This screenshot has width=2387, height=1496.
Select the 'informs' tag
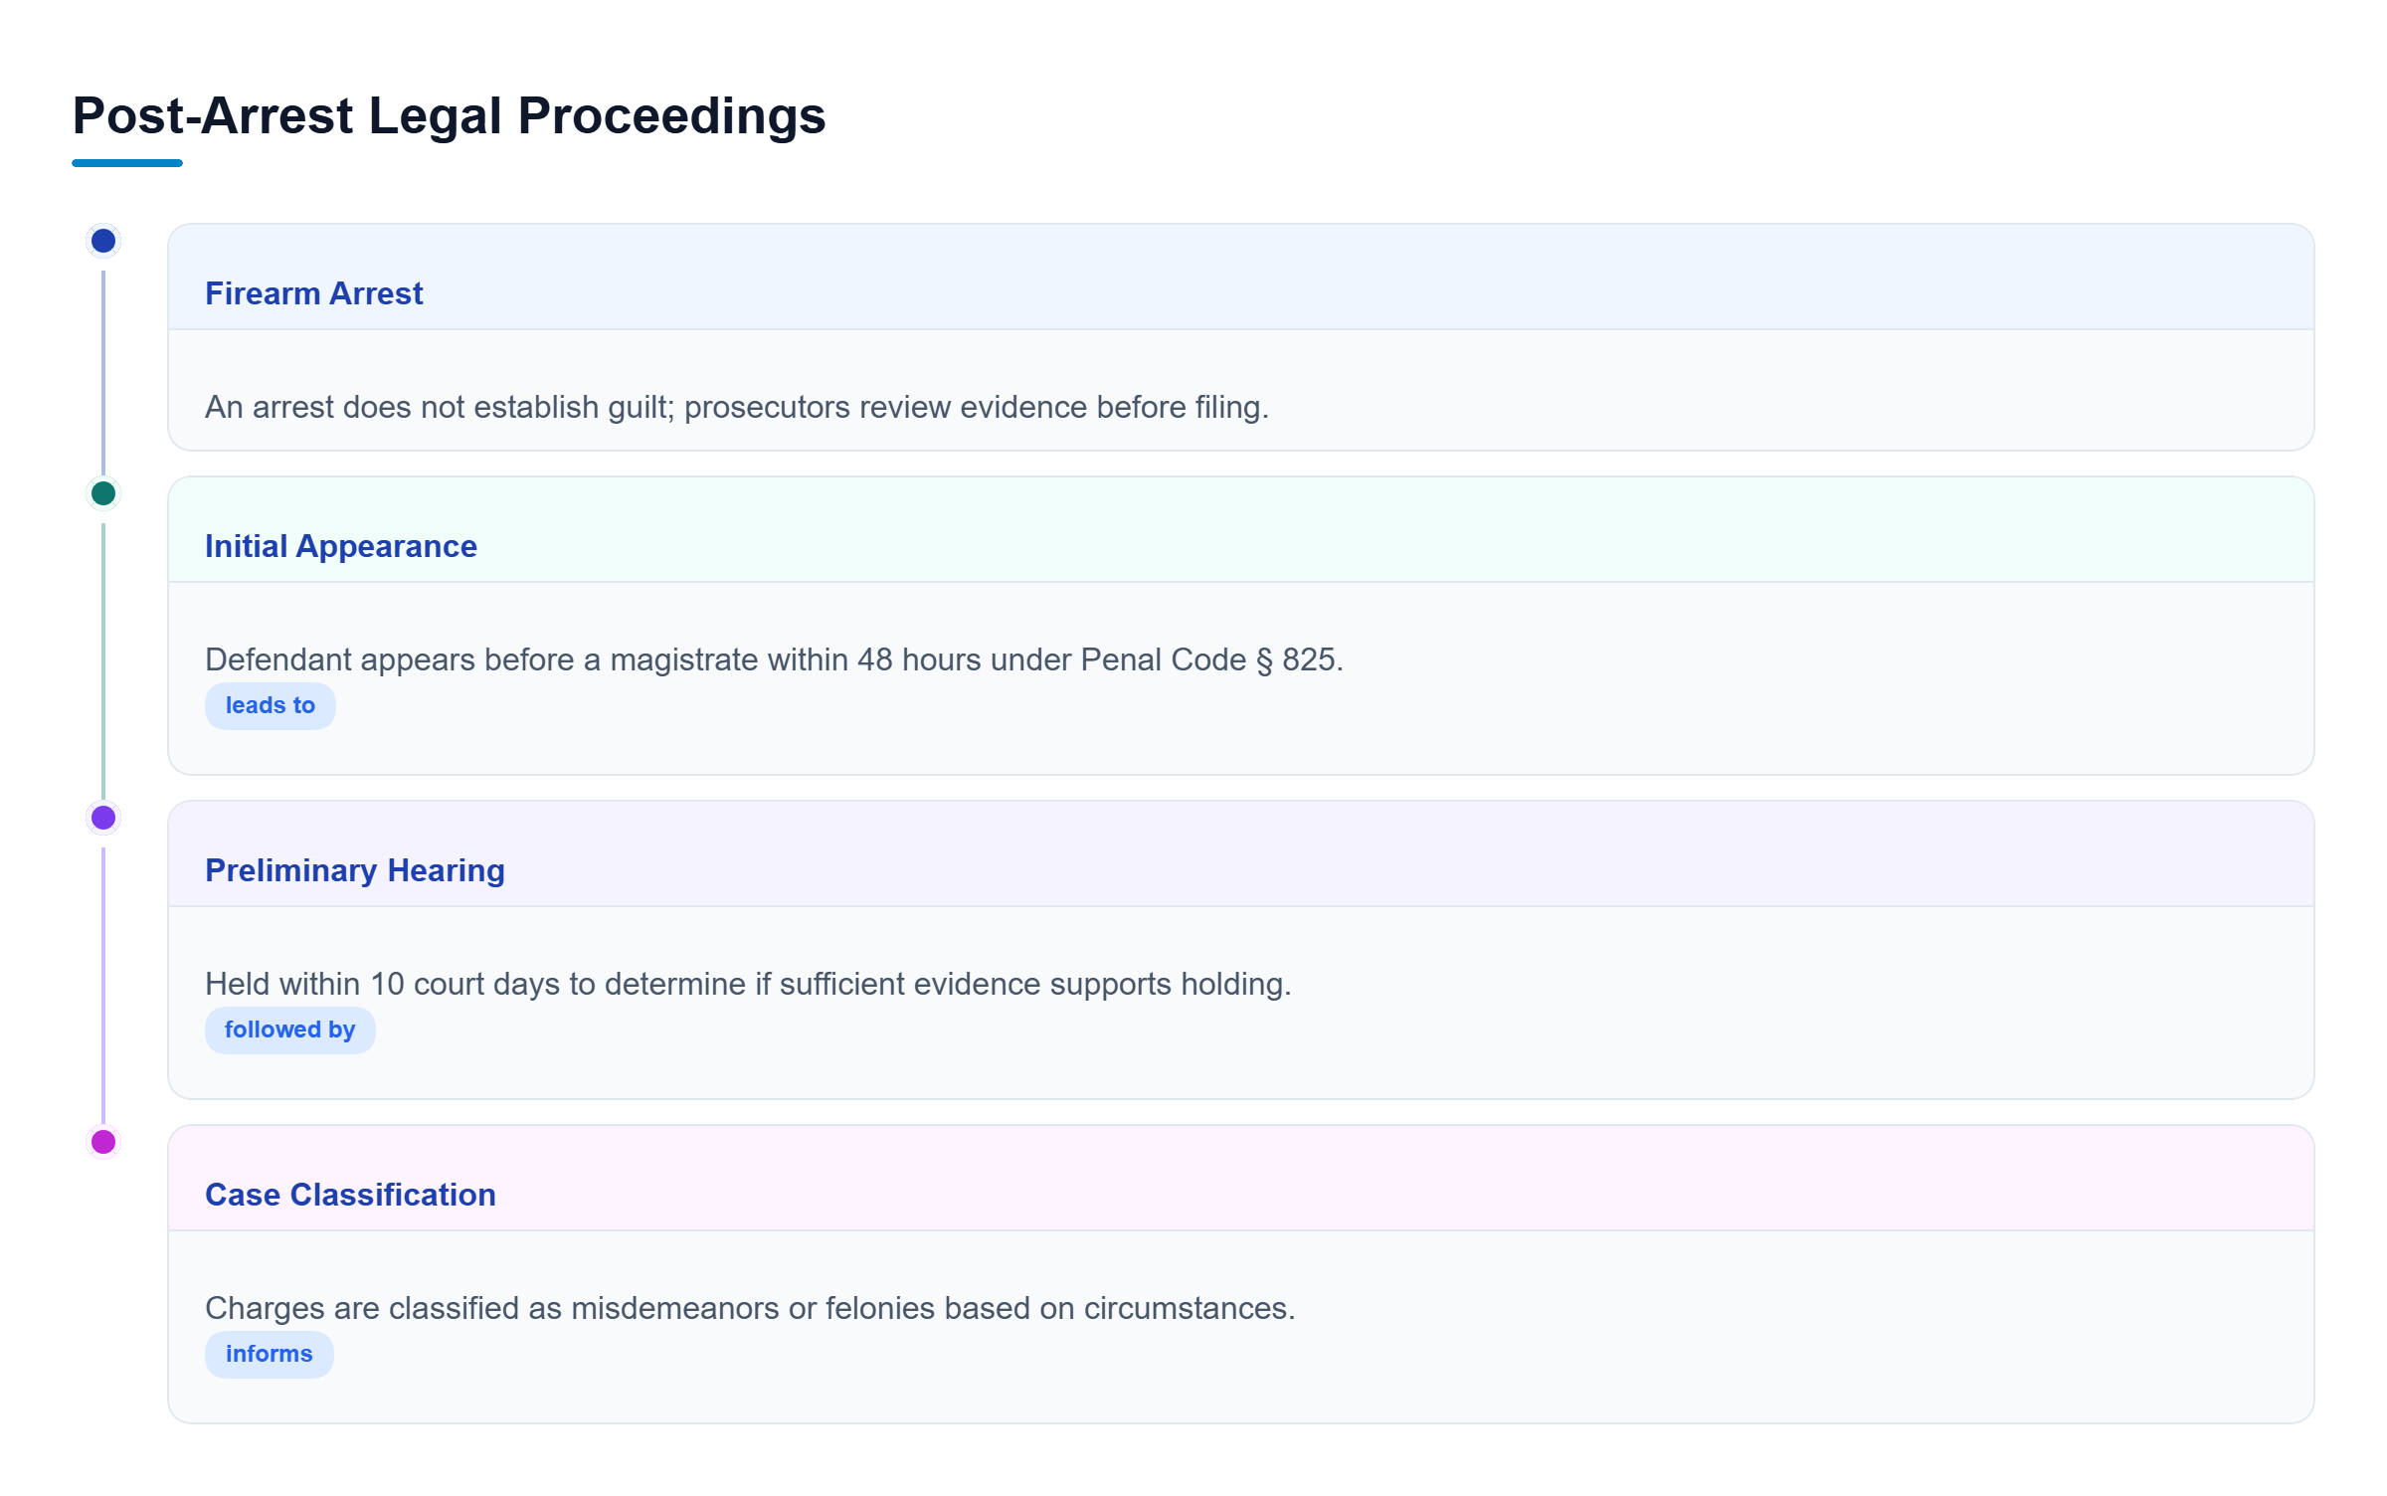[x=269, y=1354]
